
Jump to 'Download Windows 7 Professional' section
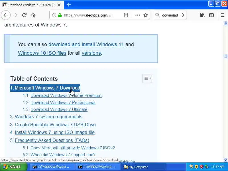pos(63,103)
